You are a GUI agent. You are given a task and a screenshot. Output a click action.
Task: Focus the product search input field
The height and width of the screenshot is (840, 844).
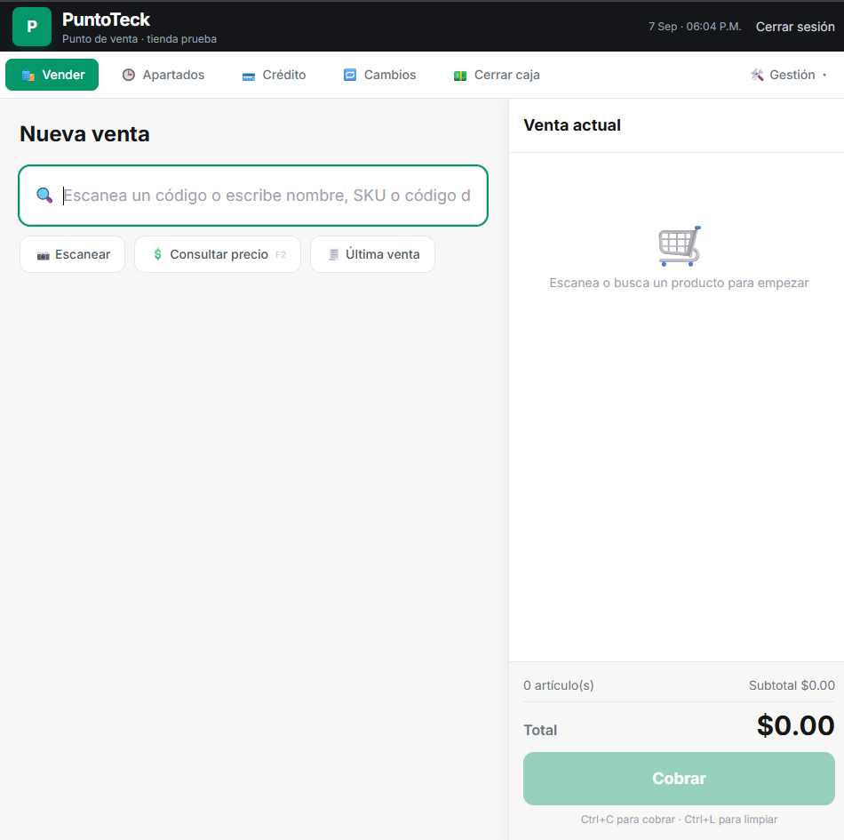(253, 196)
